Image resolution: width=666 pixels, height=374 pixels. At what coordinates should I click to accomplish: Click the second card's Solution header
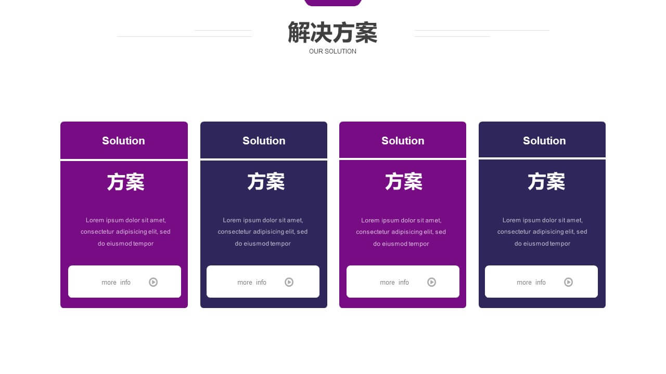tap(264, 140)
